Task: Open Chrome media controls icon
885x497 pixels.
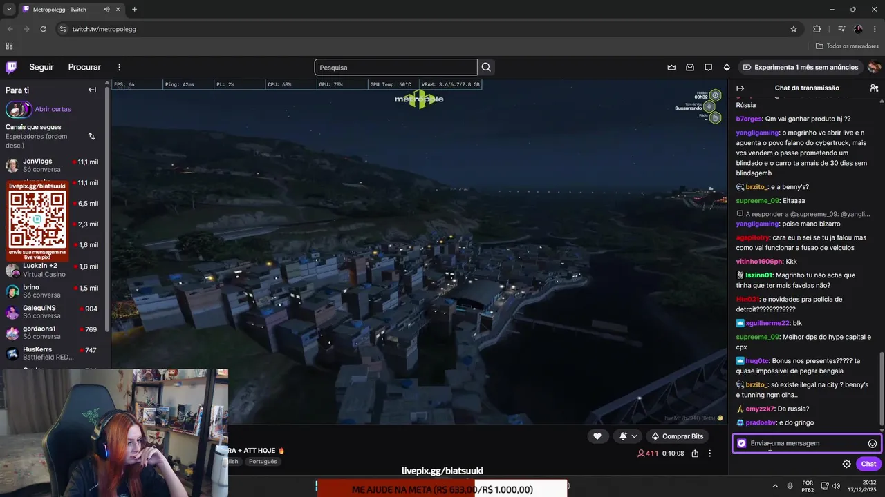Action: (x=841, y=29)
